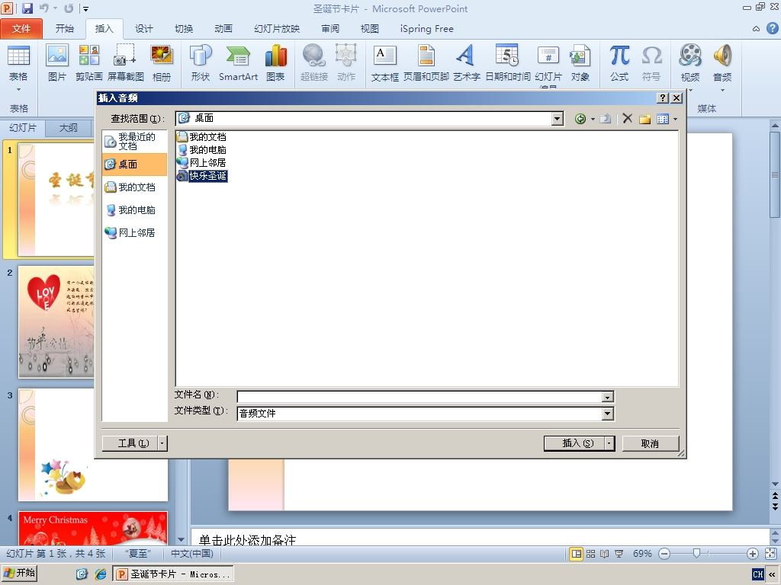
Task: Click the 插入 button in dialog
Action: [x=574, y=443]
